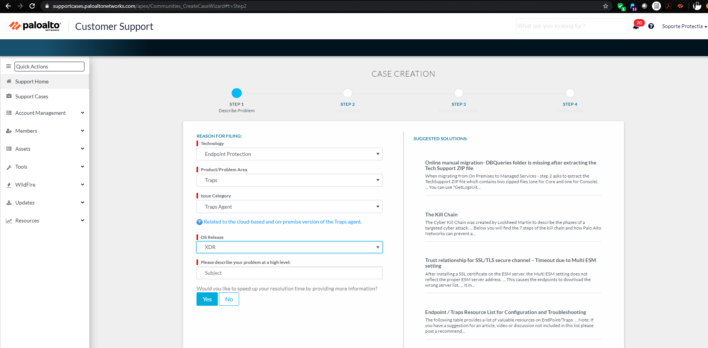
Task: Open the Issue Category dropdown showing Traps Agent
Action: (289, 207)
